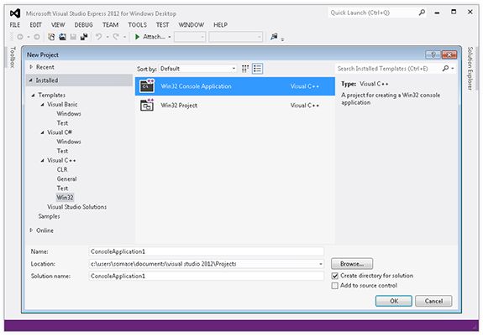483x336 pixels.
Task: Collapse the Templates tree node
Action: coord(34,96)
